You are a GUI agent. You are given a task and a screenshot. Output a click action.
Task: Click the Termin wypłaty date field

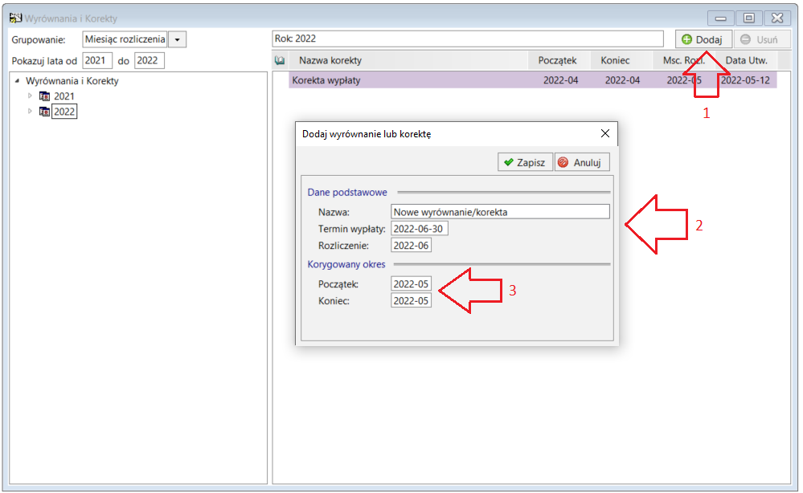pyautogui.click(x=420, y=229)
